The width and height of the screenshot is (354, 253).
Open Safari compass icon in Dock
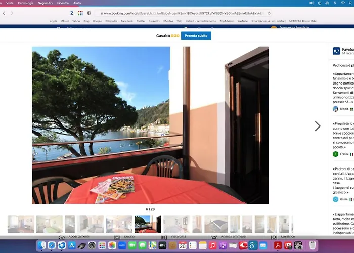point(52,245)
